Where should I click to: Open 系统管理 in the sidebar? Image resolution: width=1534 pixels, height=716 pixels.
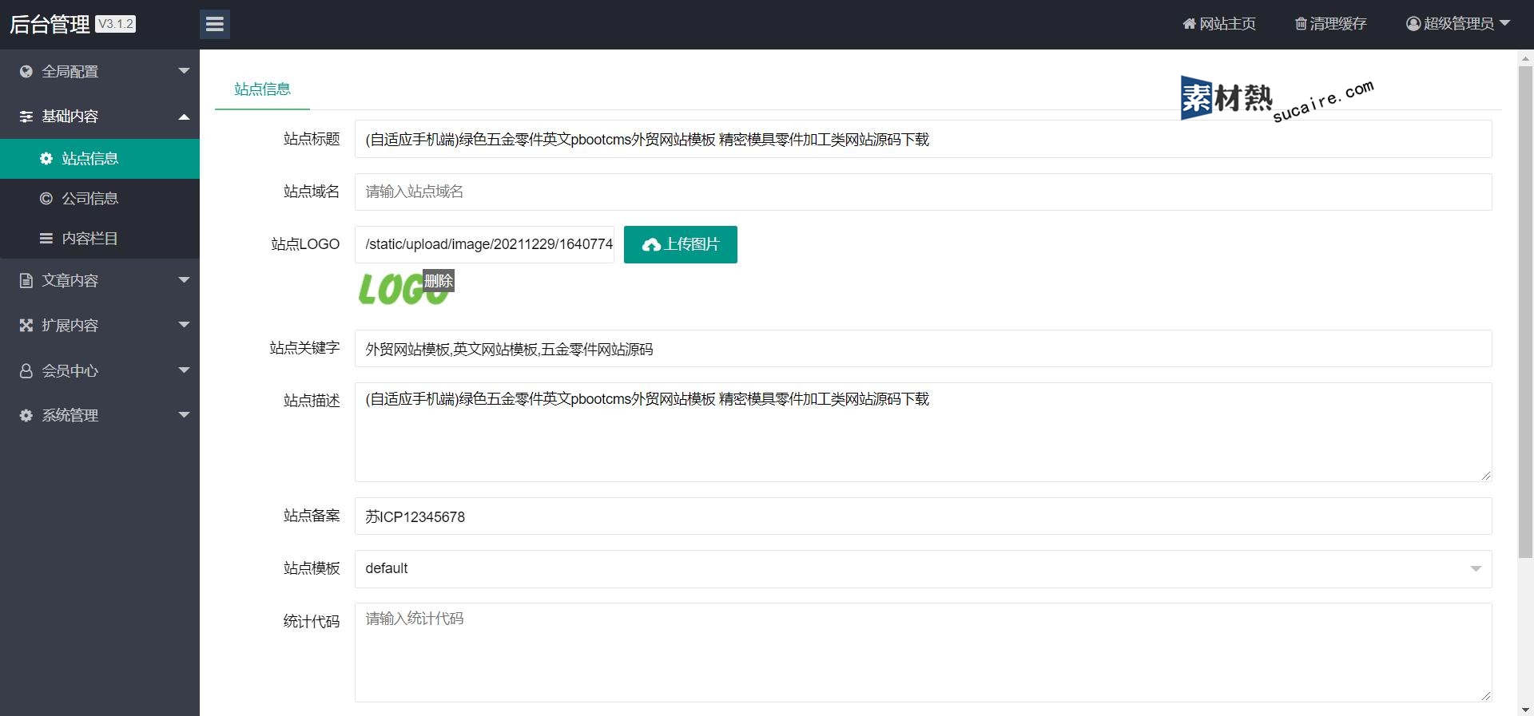point(100,415)
